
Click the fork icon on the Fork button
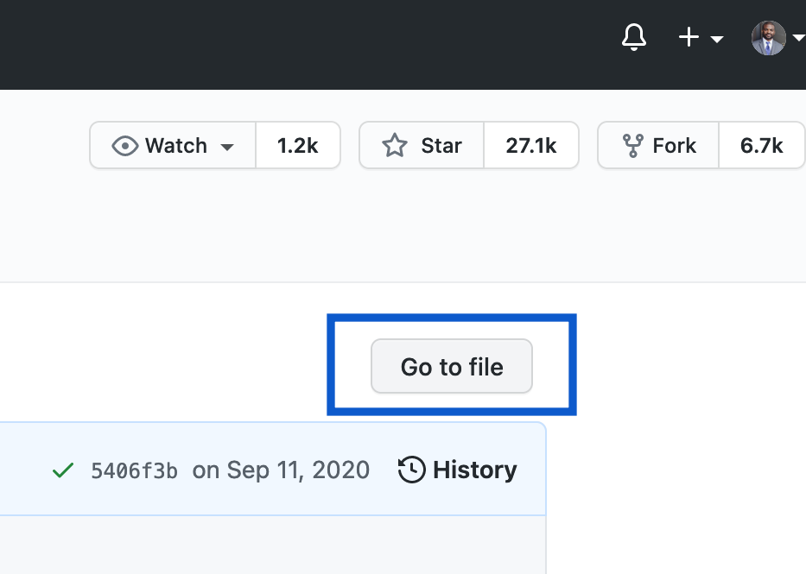pos(633,145)
